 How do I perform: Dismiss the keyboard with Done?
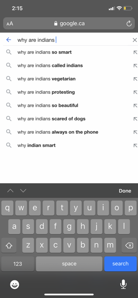pyautogui.click(x=125, y=191)
